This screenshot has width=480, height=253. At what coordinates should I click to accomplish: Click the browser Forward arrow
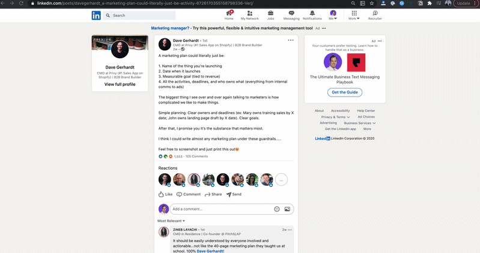[11, 3]
